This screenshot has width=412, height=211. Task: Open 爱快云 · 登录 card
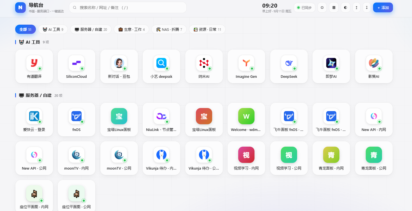point(34,119)
